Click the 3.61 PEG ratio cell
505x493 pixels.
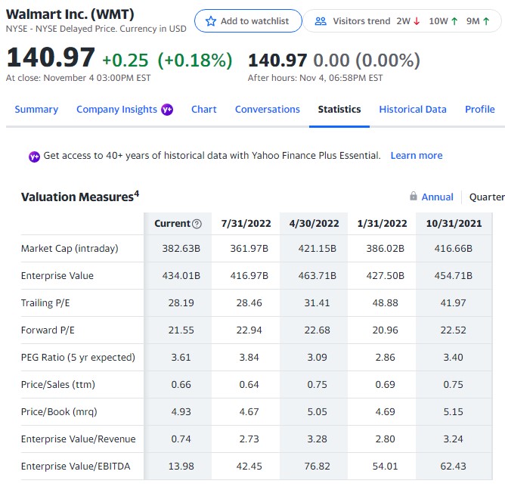coord(181,358)
